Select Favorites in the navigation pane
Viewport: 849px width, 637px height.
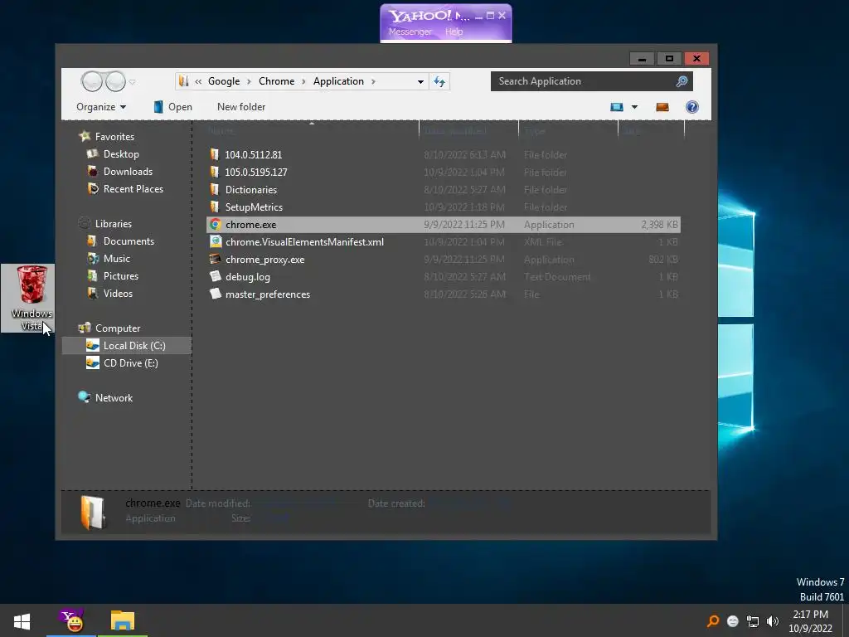click(x=107, y=137)
